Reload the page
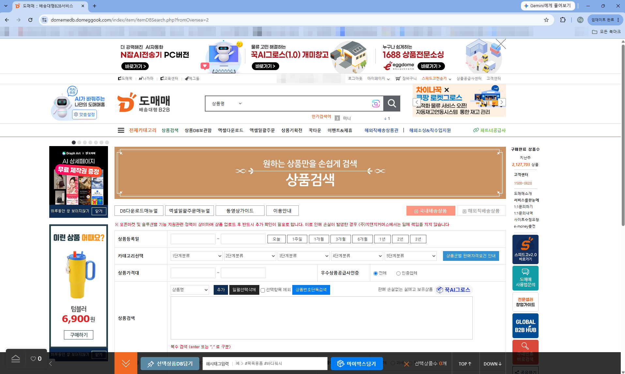Image resolution: width=625 pixels, height=374 pixels. tap(30, 20)
